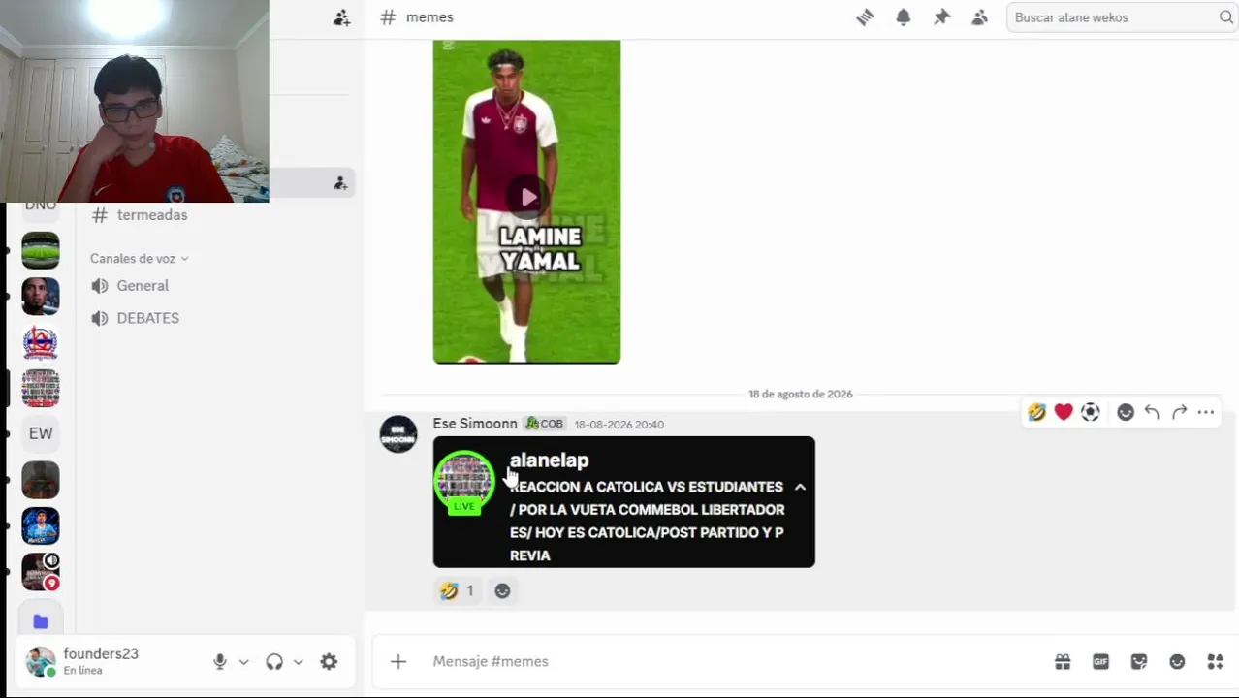Open the gift icon in message bar

1063,661
